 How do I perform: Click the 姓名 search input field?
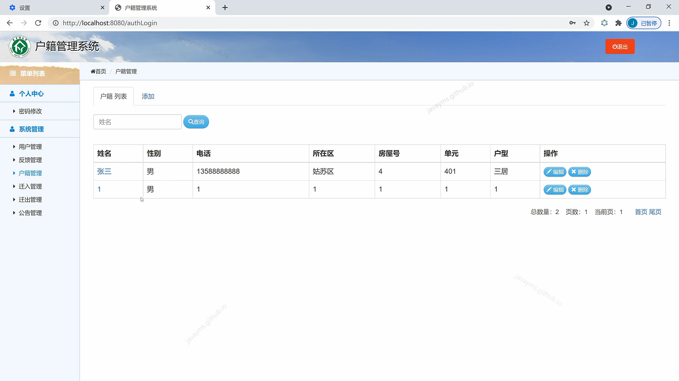137,121
